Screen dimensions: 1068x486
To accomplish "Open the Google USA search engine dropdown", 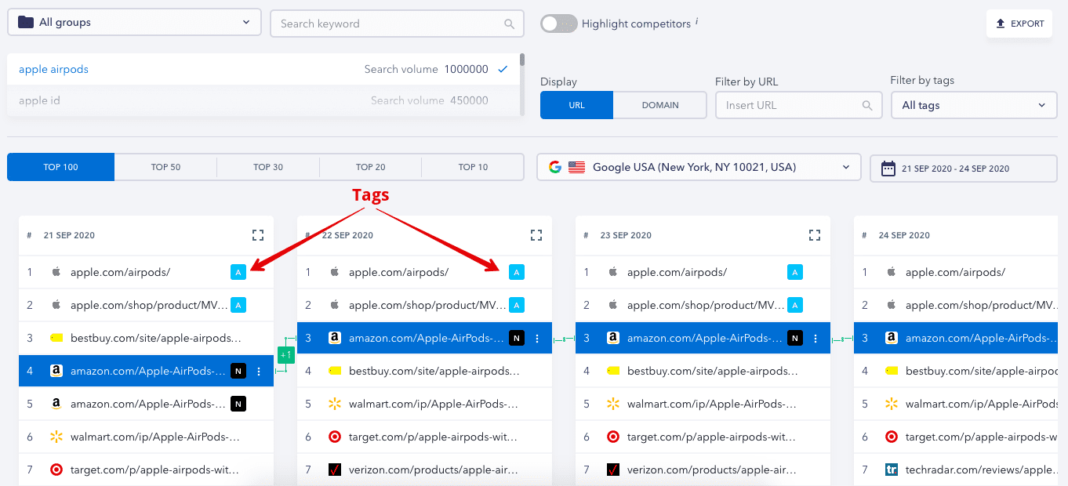I will click(699, 167).
